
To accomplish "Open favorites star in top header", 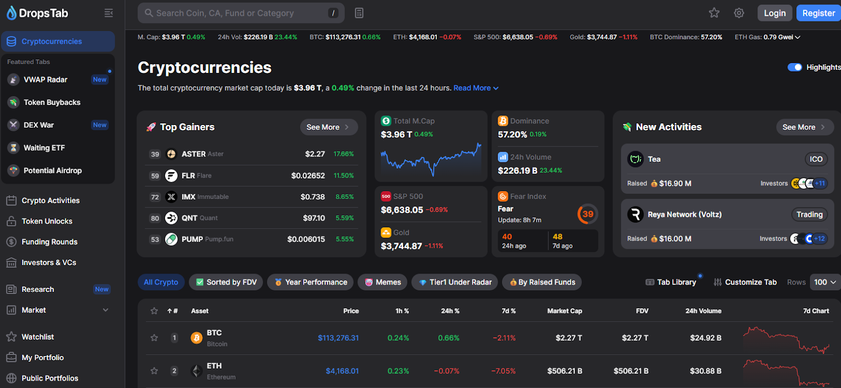I will point(714,13).
